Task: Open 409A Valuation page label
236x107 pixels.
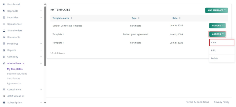Action: pyautogui.click(x=16, y=96)
